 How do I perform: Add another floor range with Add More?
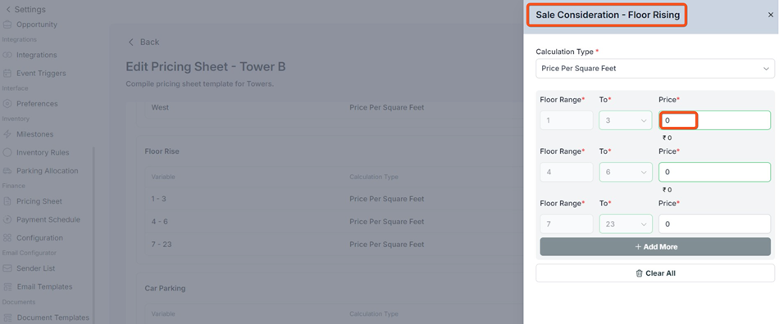pyautogui.click(x=655, y=247)
